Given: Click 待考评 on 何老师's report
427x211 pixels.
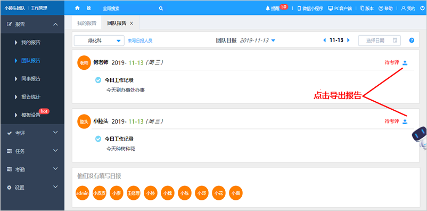Looking at the screenshot, I should click(x=392, y=63).
